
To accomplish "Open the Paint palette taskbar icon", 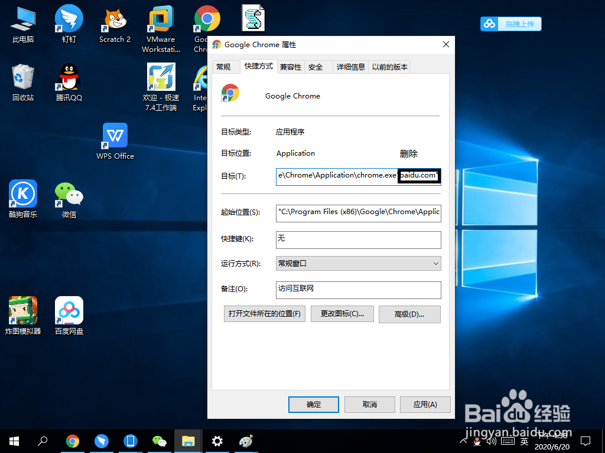I will pos(246,441).
